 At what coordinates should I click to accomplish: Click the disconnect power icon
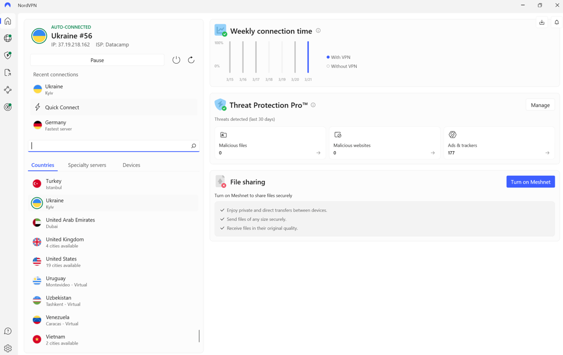click(176, 60)
